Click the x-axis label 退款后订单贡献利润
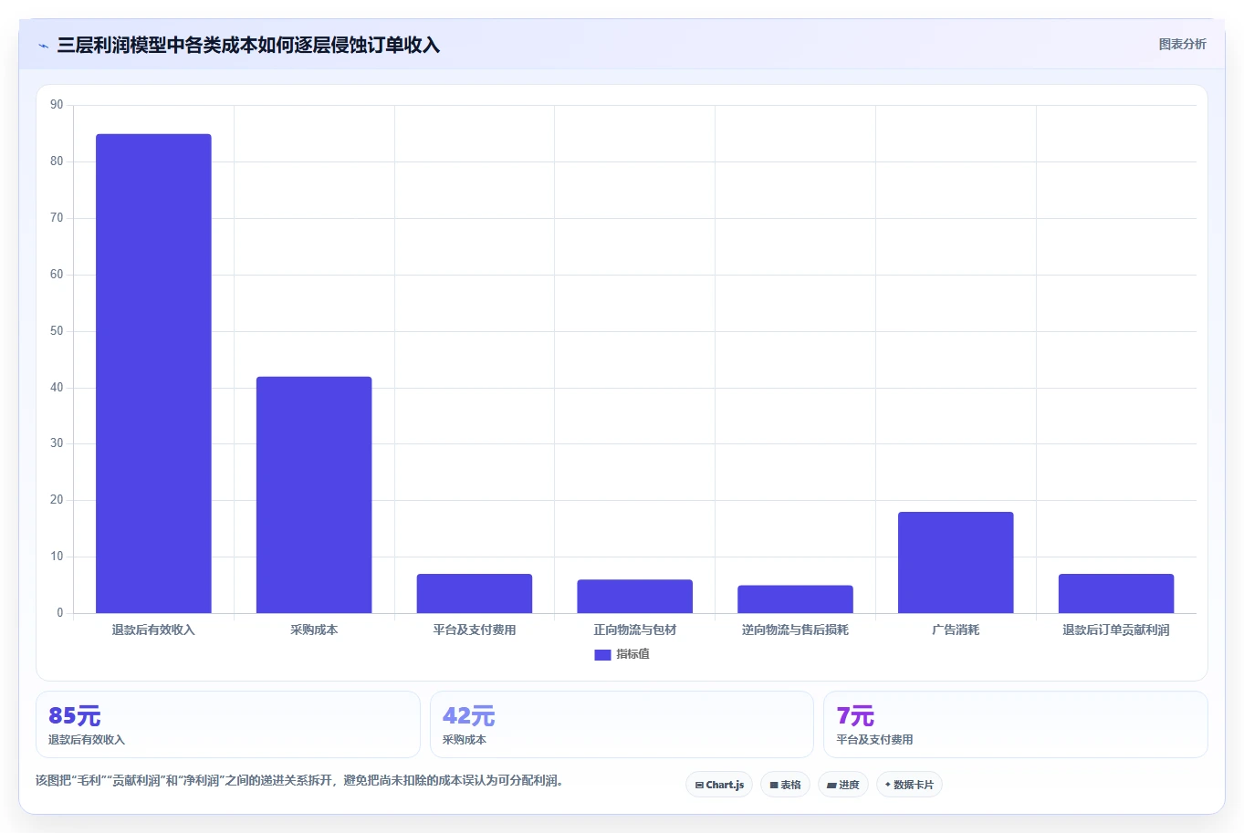Screen dimensions: 1244x833 (1116, 630)
